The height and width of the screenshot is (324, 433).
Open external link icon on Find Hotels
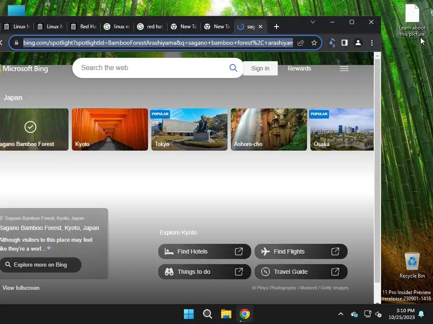point(239,251)
